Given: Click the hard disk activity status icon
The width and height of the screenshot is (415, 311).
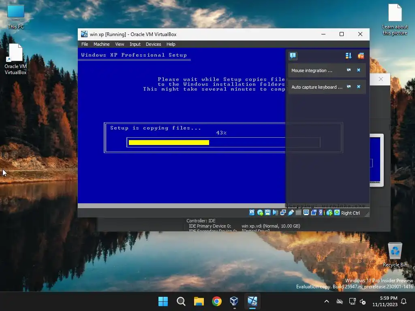Looking at the screenshot, I should coord(252,213).
